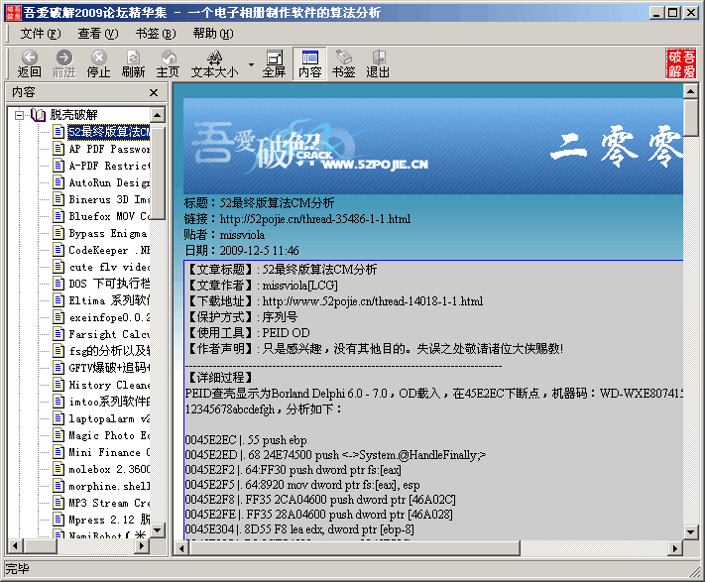Image resolution: width=705 pixels, height=582 pixels.
Task: Open Magic Photo Editor topic
Action: (x=109, y=435)
